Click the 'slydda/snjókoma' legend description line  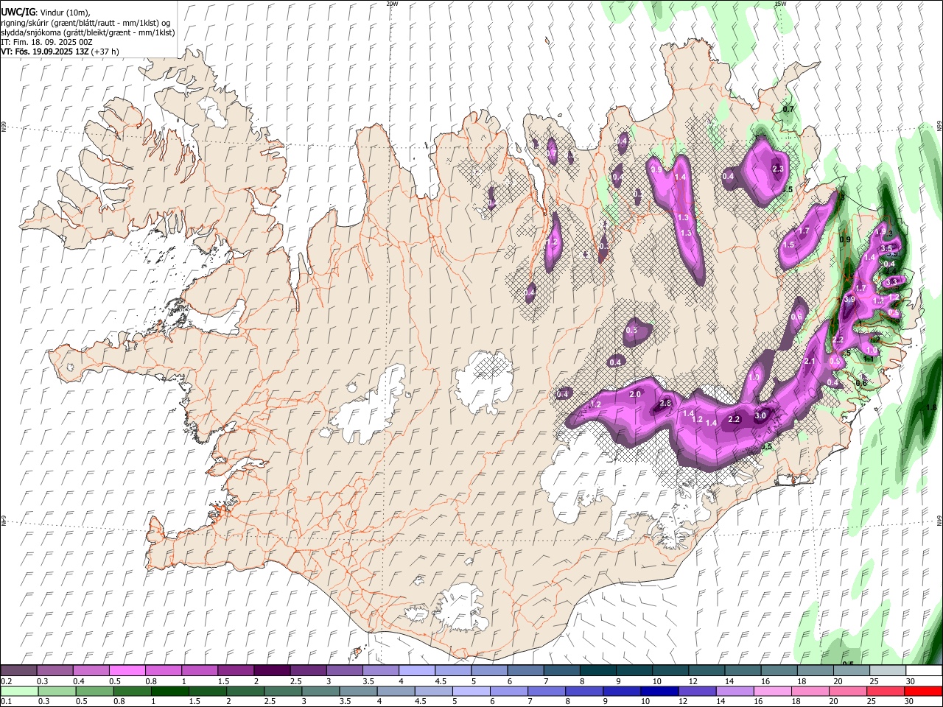[x=88, y=32]
